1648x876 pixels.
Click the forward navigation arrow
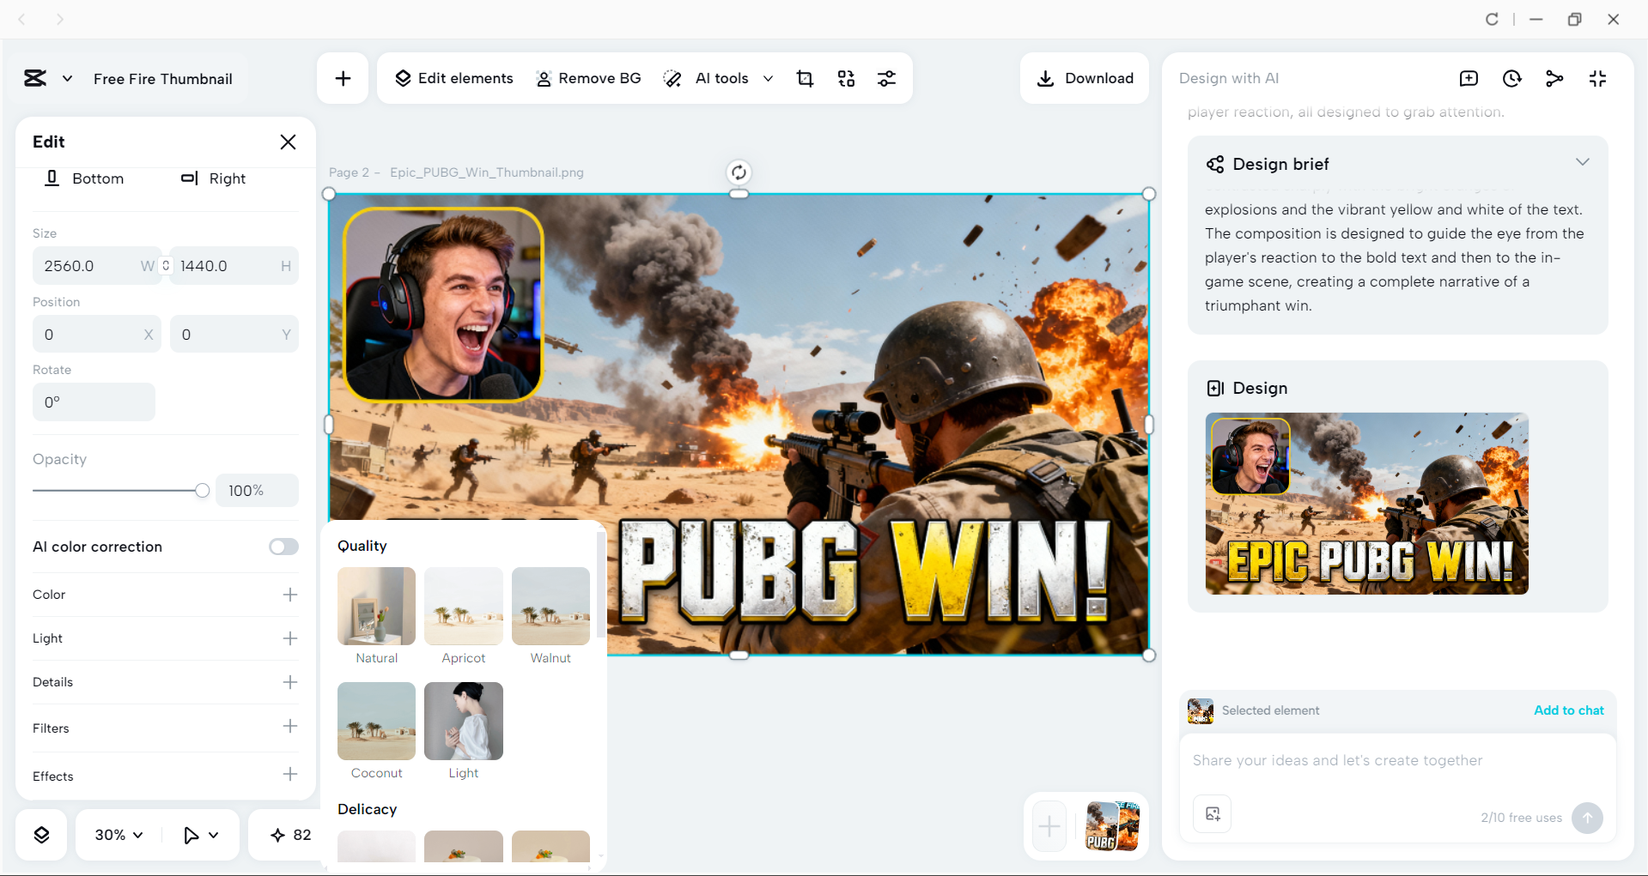(x=59, y=19)
